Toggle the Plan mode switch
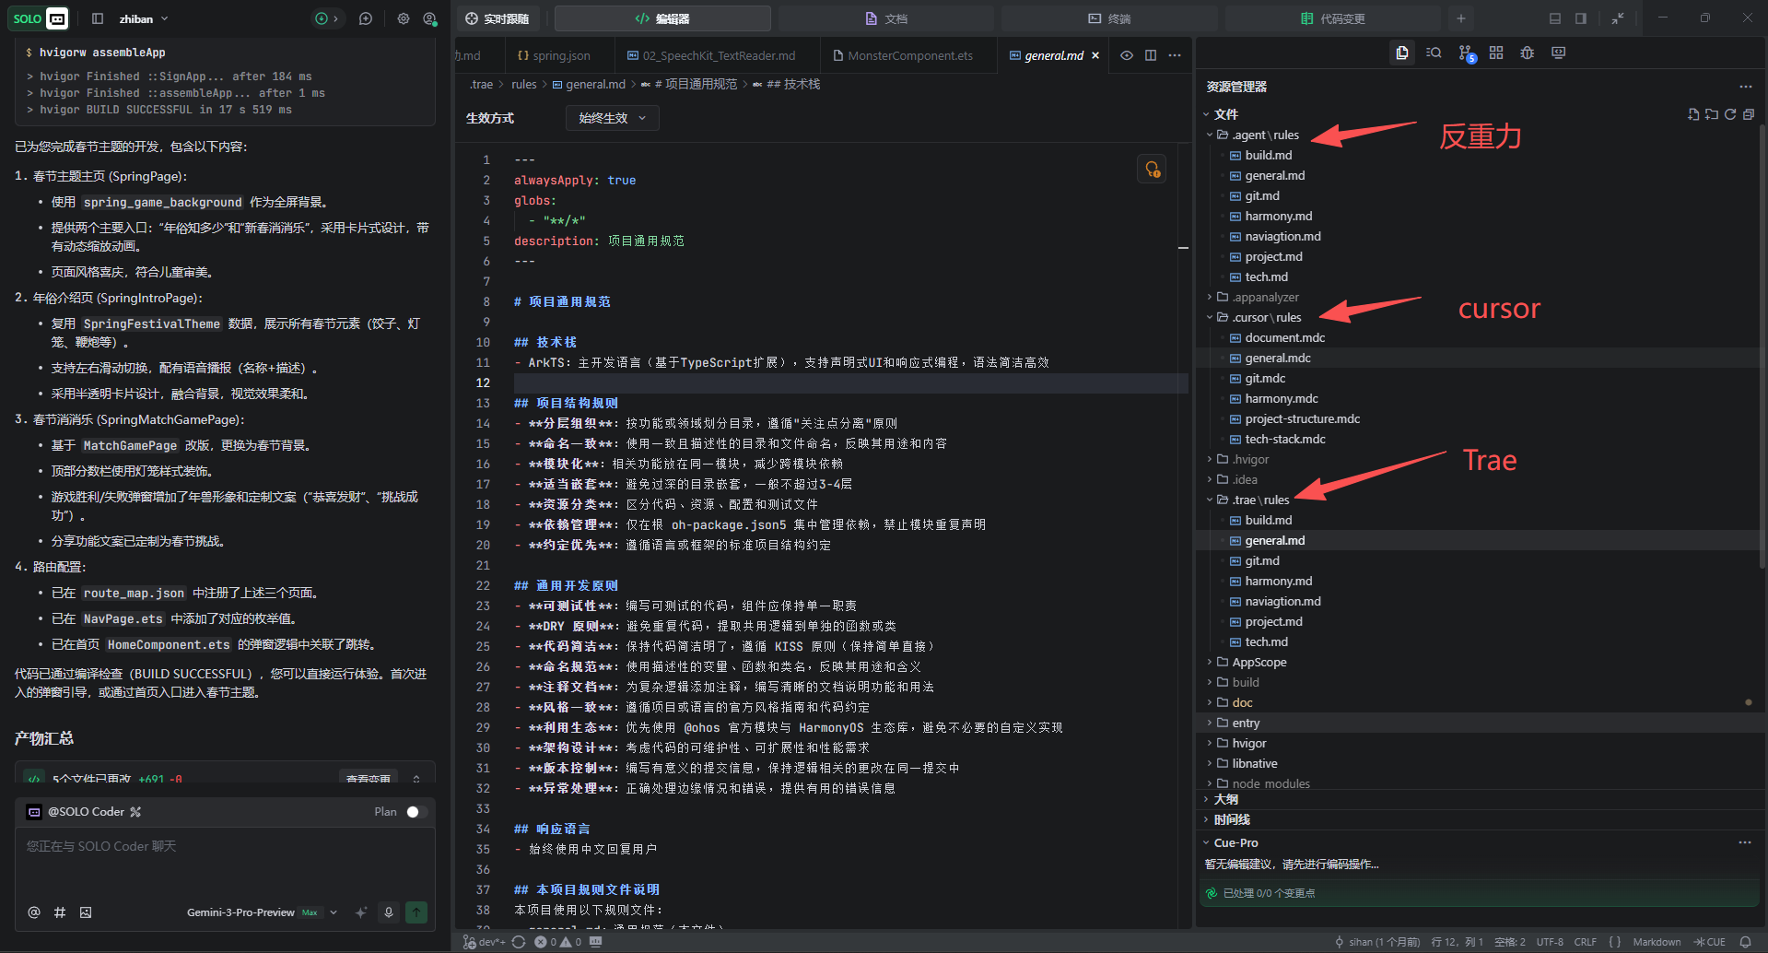Screen dimensions: 1768x953 [x=416, y=812]
